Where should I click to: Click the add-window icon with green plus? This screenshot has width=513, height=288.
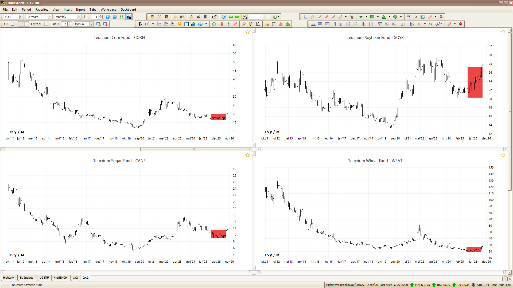[98, 24]
